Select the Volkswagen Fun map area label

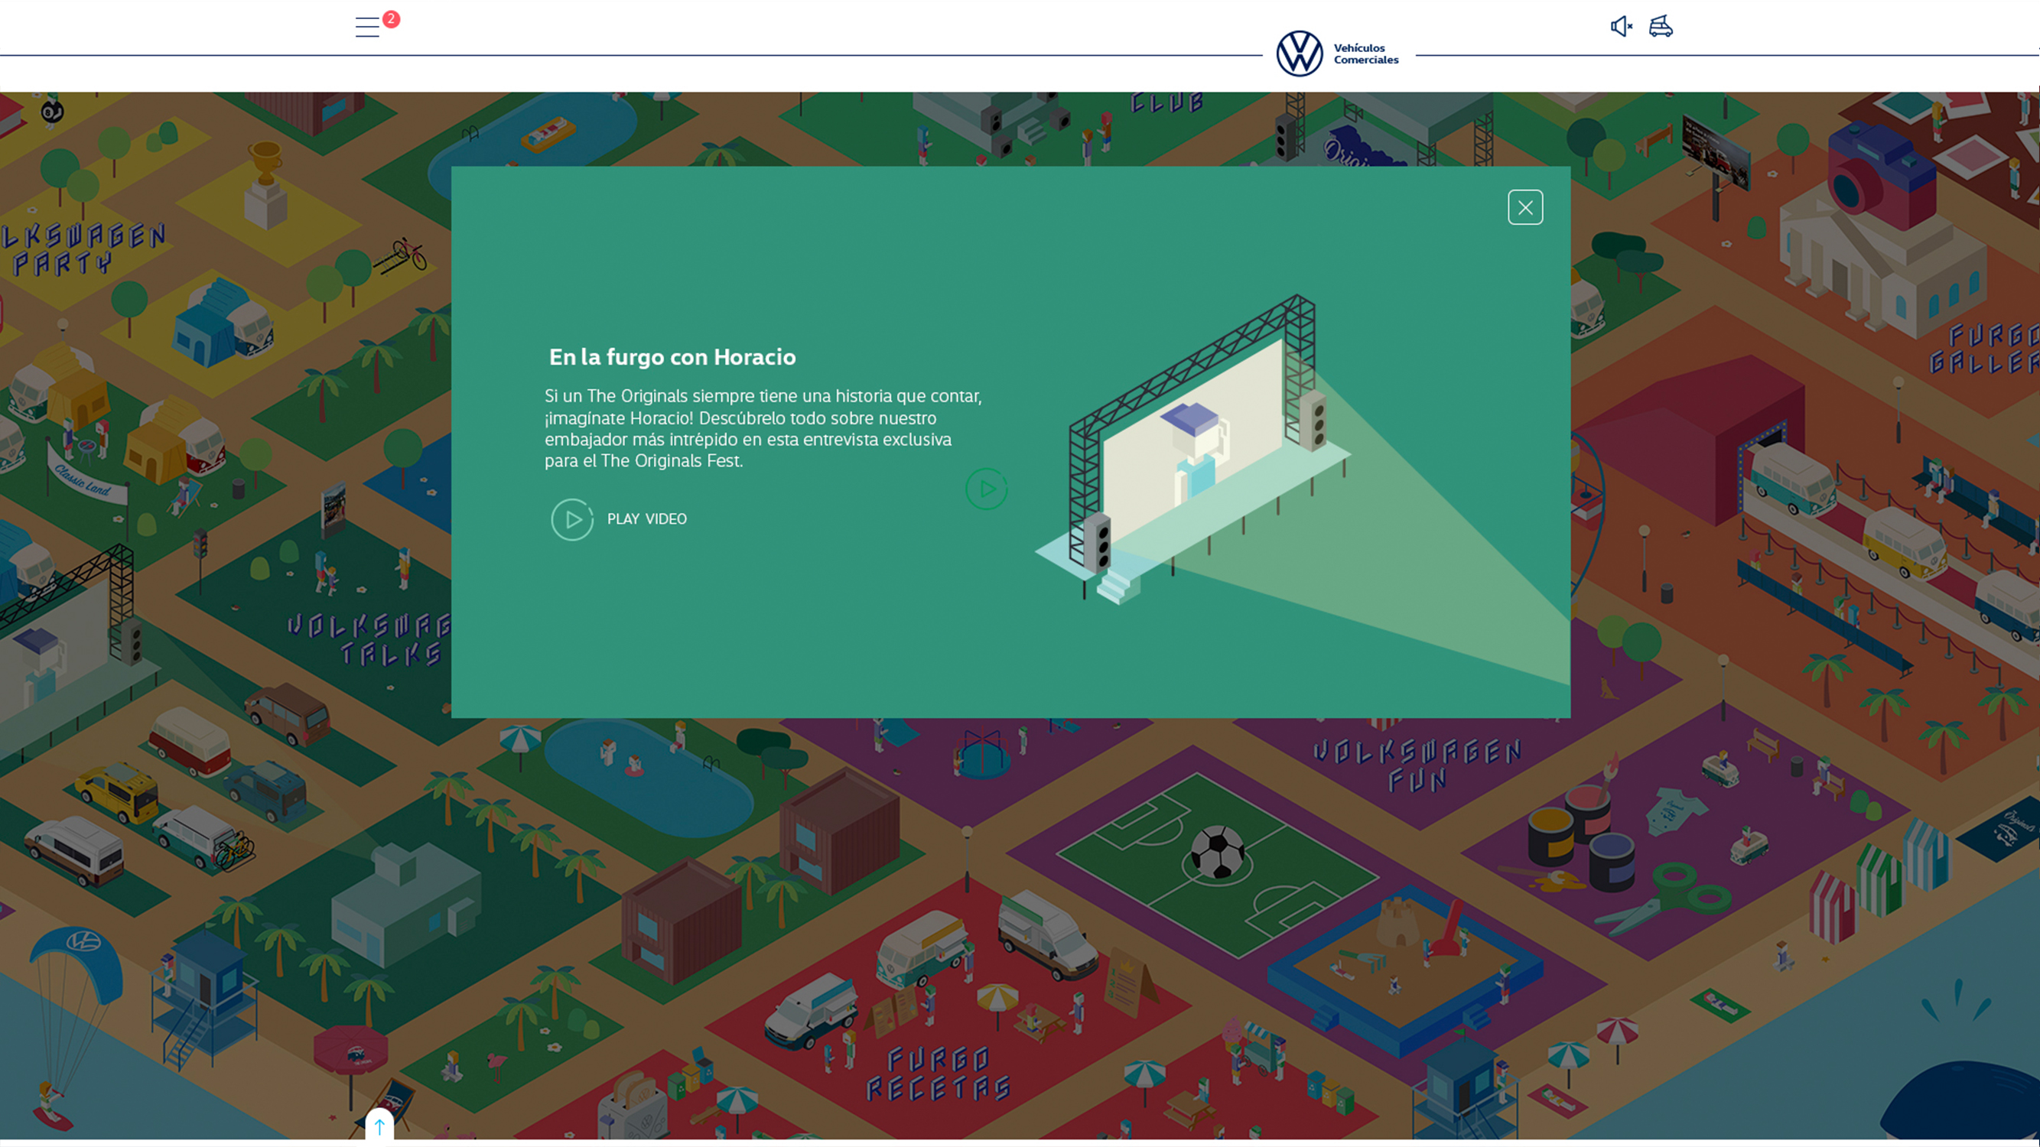pos(1417,764)
